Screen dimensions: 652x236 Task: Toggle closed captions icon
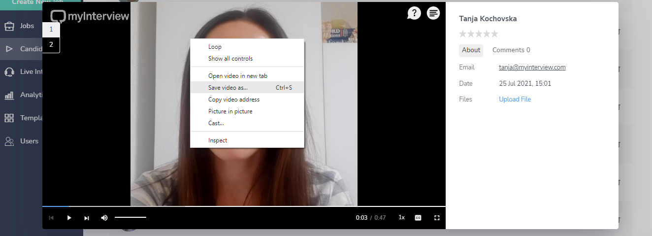pos(418,218)
